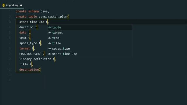Click the database file icon on import.sql tab

click(x=4, y=5)
